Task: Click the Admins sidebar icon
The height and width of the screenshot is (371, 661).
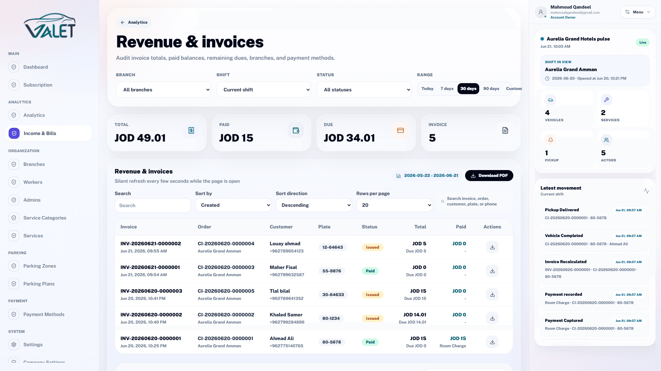Action: pyautogui.click(x=14, y=200)
